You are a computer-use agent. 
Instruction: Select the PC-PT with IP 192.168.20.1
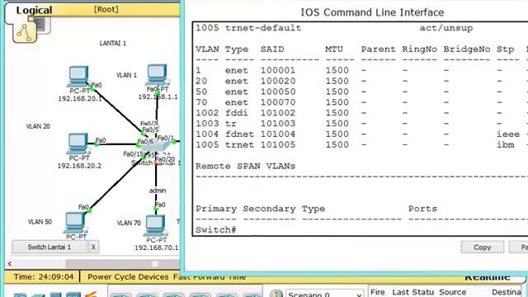click(78, 77)
